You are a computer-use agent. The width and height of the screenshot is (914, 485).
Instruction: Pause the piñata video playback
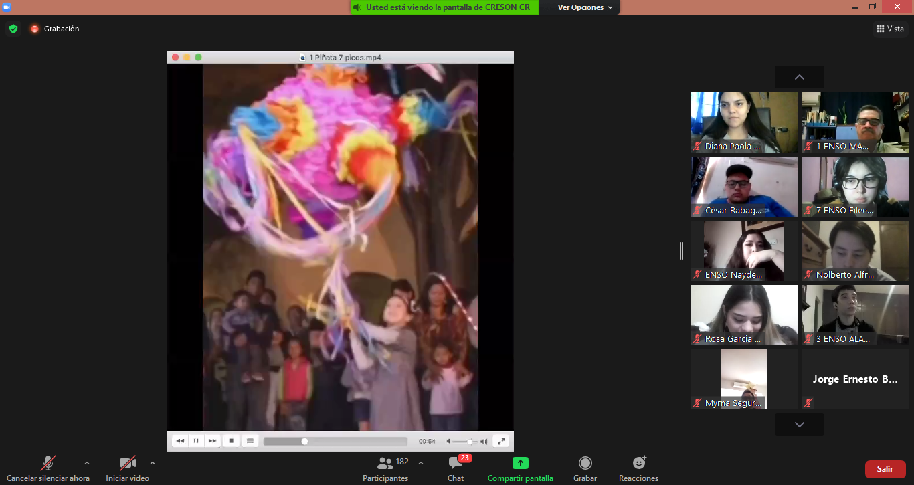pyautogui.click(x=196, y=441)
